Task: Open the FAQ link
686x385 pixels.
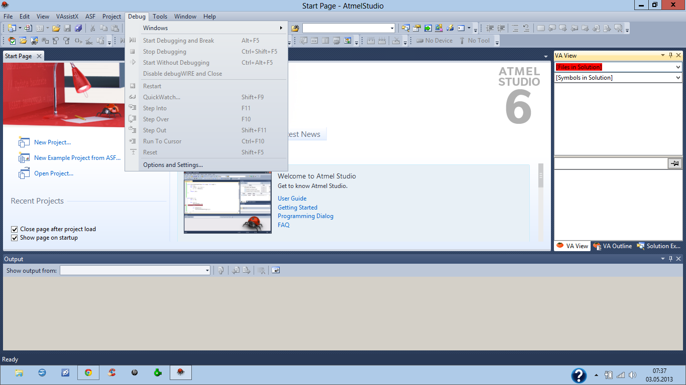Action: click(284, 225)
